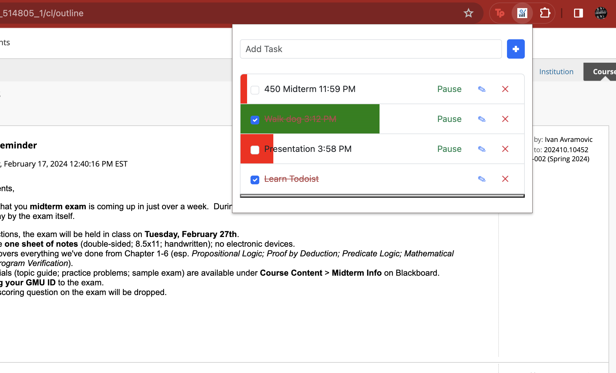616x373 pixels.
Task: Bookmark this page with star icon
Action: tap(468, 13)
